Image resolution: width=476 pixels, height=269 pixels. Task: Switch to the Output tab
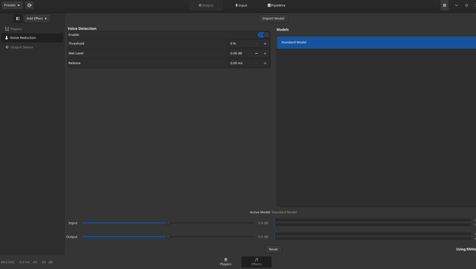tap(205, 5)
